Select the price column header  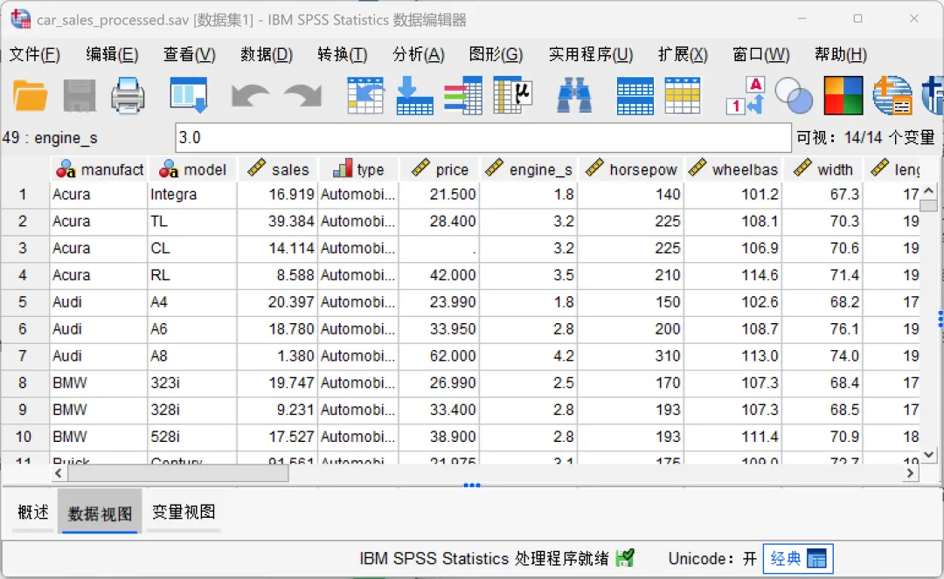point(439,169)
